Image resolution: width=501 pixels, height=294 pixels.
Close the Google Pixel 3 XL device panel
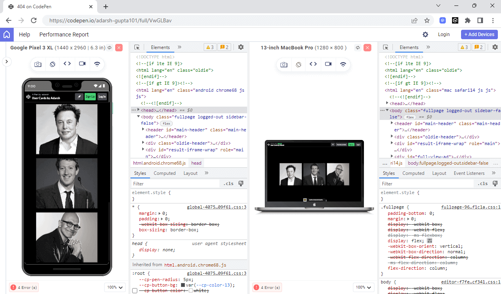[119, 48]
